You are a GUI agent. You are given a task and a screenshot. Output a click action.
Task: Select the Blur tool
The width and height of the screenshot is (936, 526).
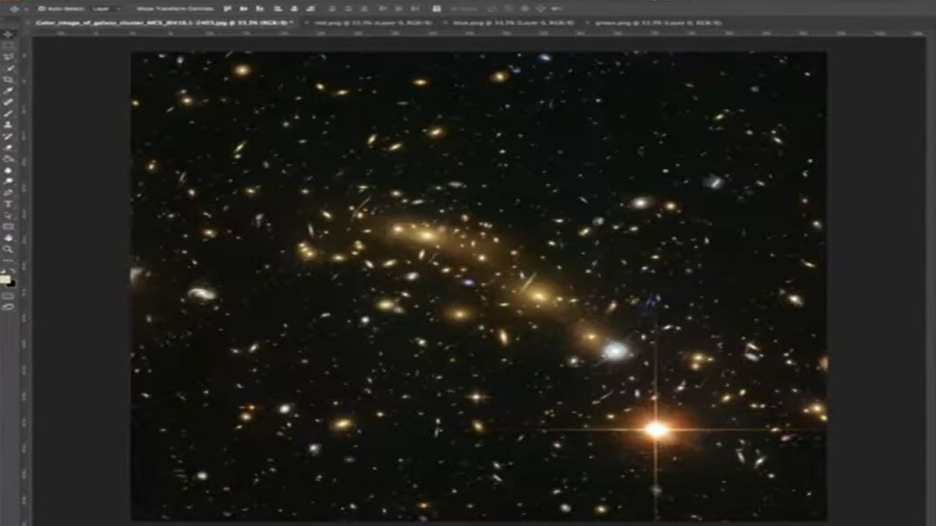click(8, 169)
